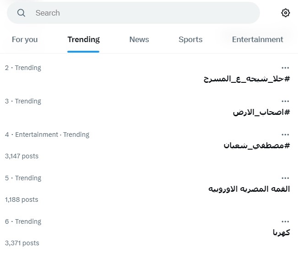Open the trend ranked number 5
This screenshot has width=298, height=259.
click(249, 189)
